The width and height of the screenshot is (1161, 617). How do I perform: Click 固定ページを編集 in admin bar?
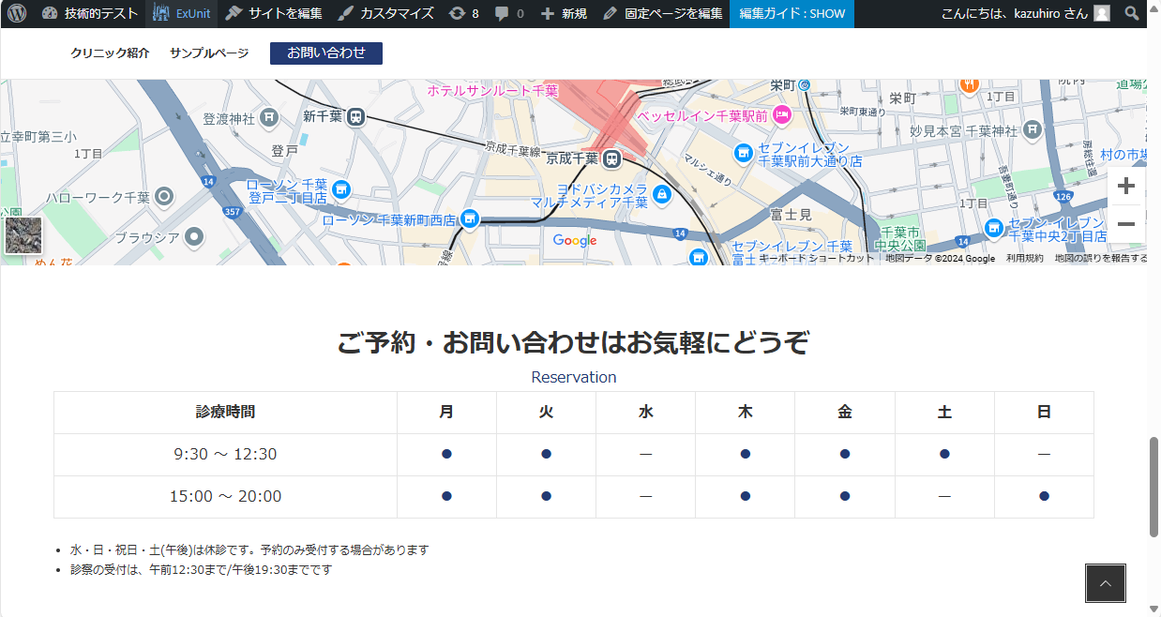662,13
